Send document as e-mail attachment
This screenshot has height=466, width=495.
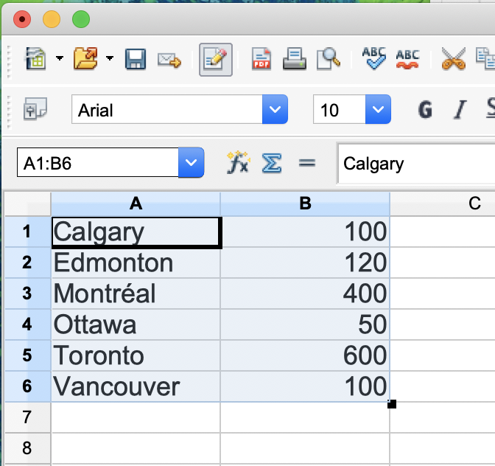[169, 60]
